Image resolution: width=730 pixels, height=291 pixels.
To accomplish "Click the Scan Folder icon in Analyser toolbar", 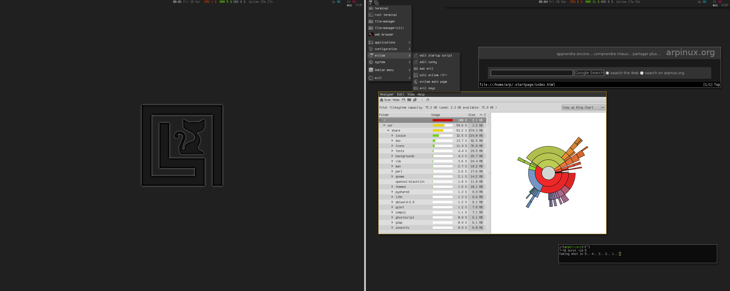I will (409, 100).
